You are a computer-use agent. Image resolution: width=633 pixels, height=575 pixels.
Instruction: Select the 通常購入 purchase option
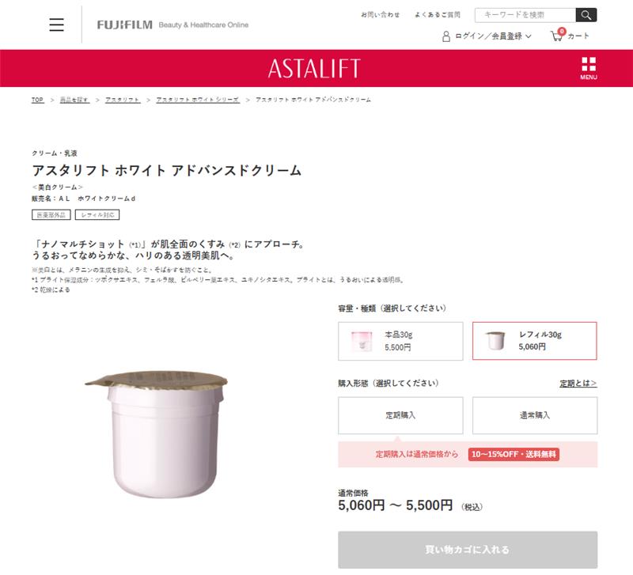click(535, 415)
